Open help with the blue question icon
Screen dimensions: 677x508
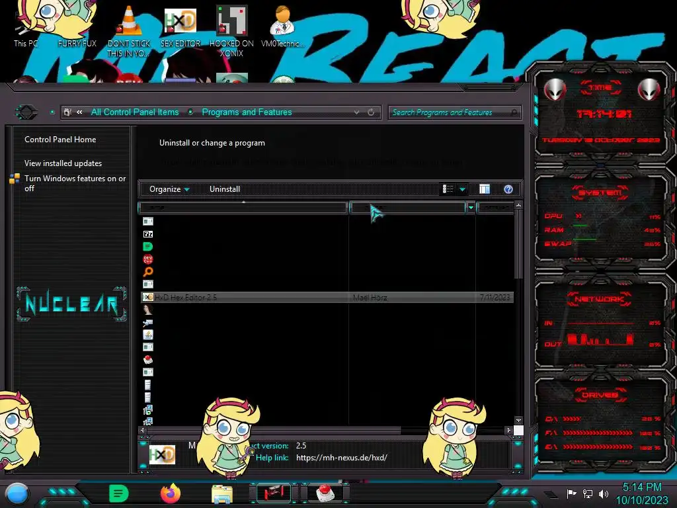(x=508, y=189)
